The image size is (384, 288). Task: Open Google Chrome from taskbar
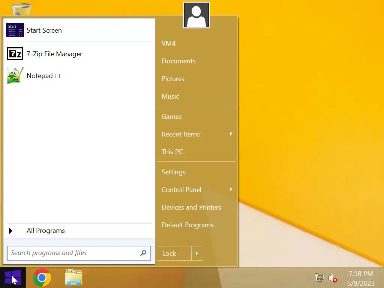pos(42,277)
